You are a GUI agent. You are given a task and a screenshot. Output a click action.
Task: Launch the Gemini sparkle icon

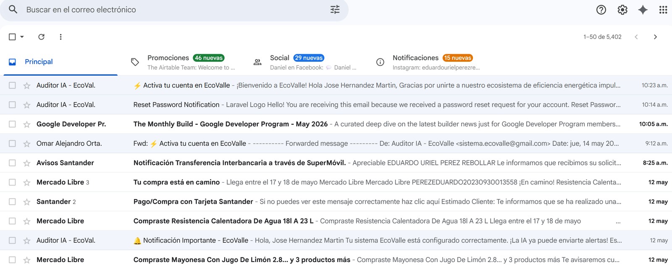tap(643, 10)
